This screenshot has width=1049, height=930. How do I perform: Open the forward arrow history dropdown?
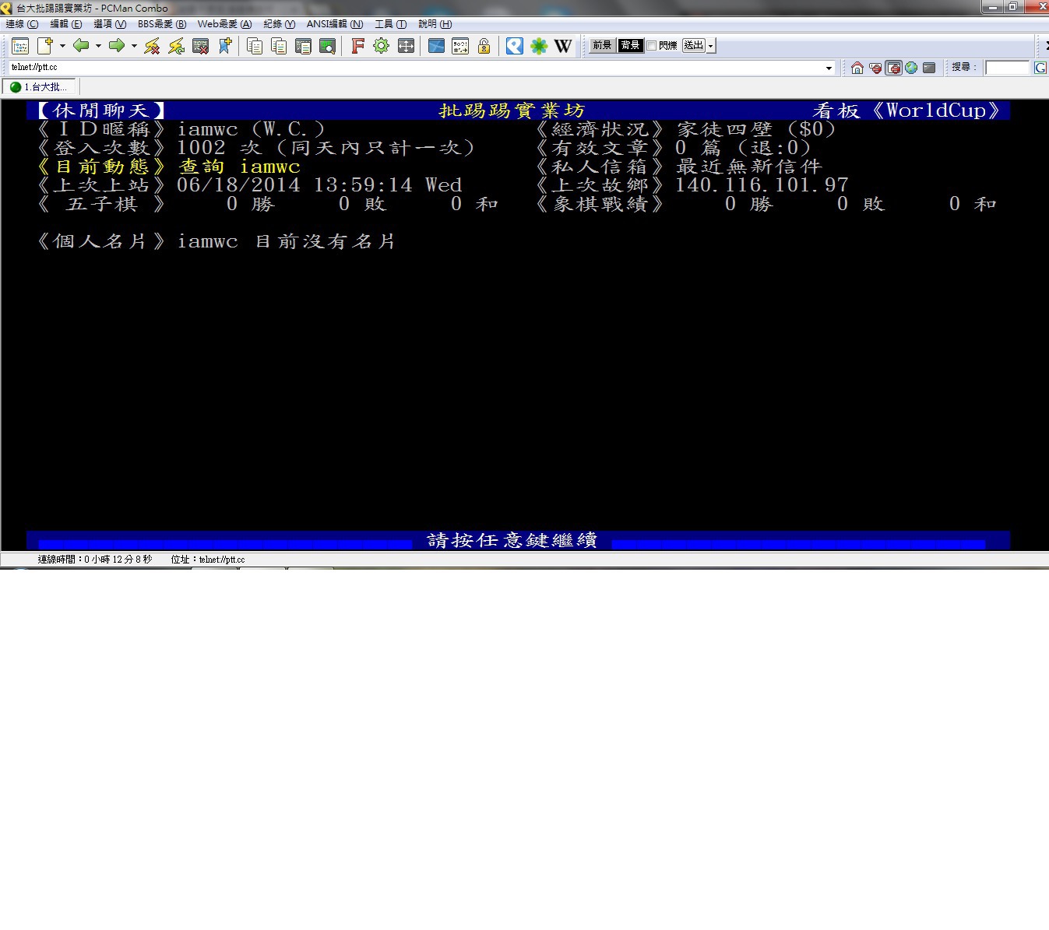click(x=134, y=46)
